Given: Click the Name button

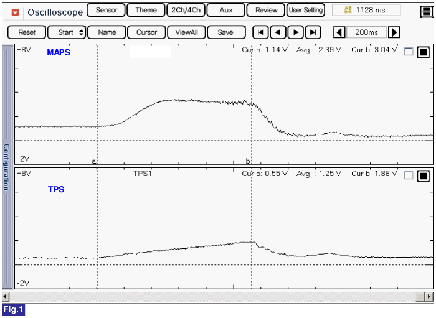Looking at the screenshot, I should click(x=107, y=32).
